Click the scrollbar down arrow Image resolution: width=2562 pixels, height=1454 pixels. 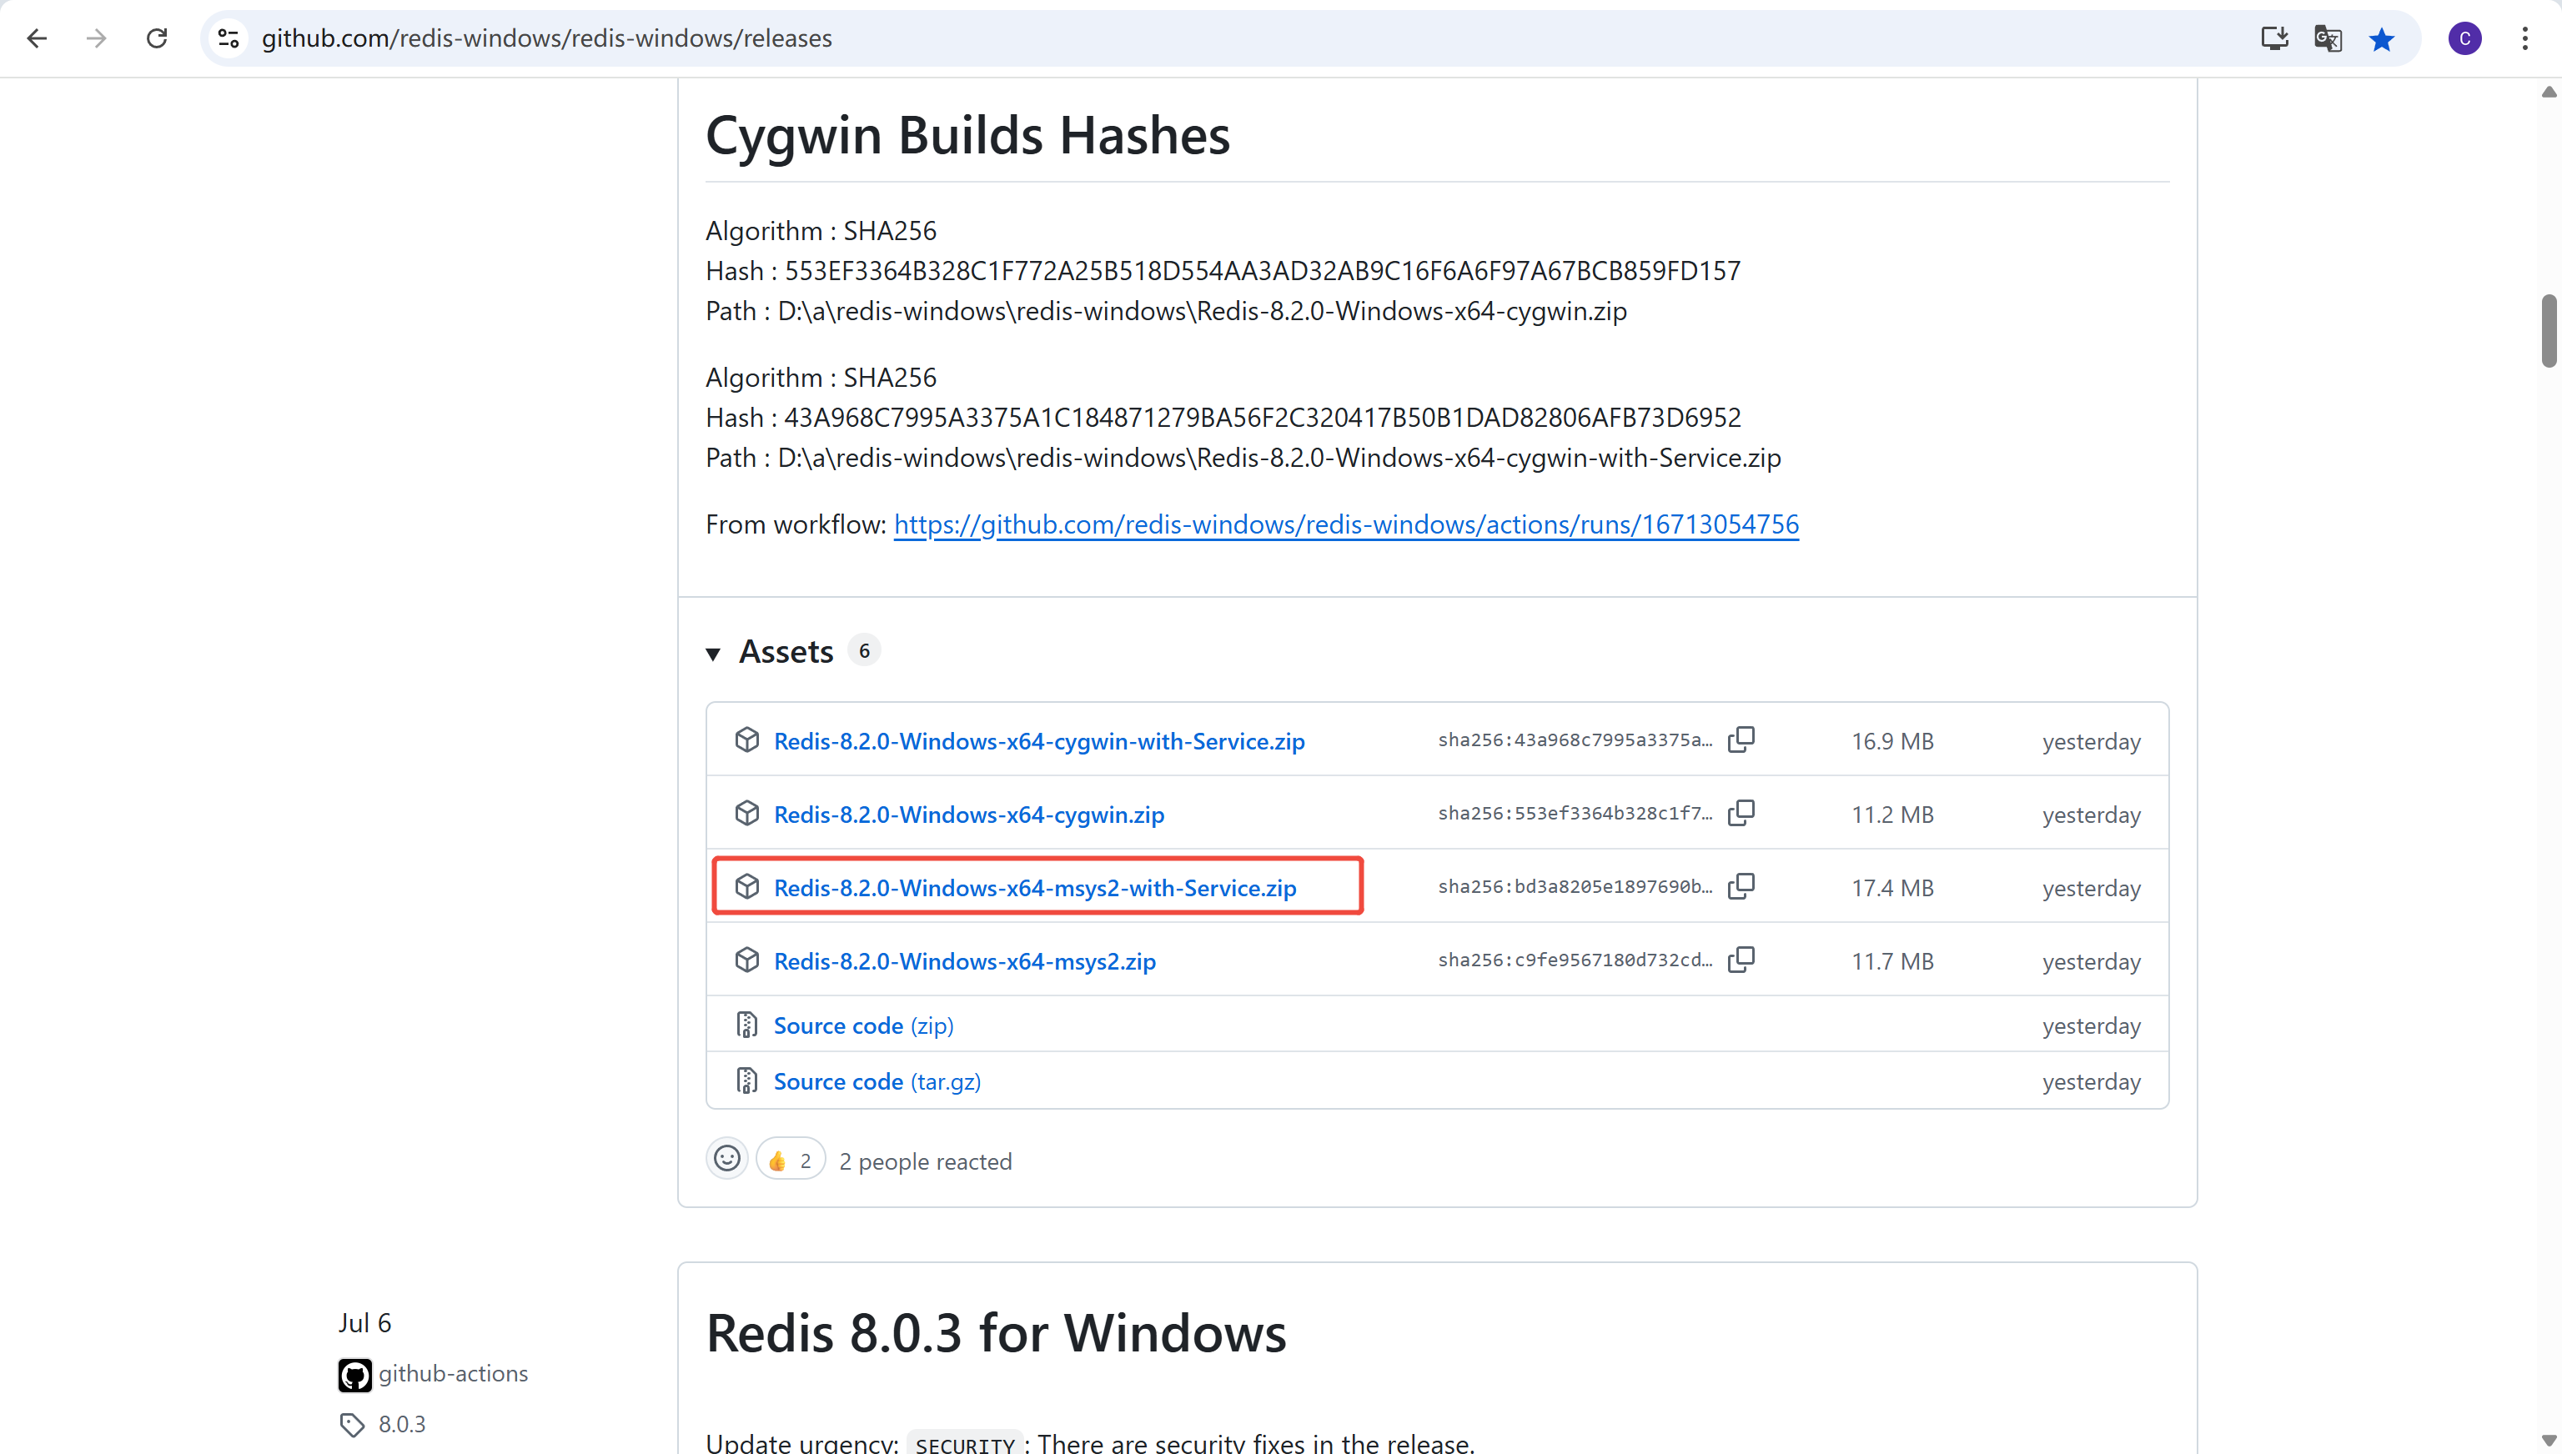[2549, 1441]
